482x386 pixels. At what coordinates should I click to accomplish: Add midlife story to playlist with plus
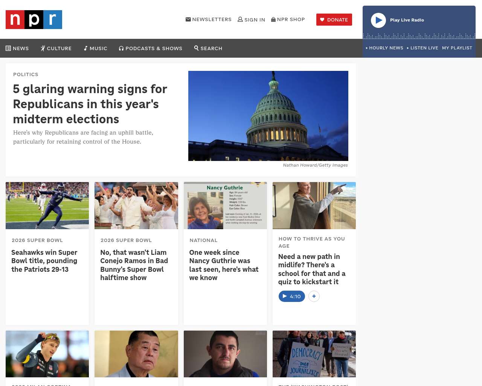314,296
